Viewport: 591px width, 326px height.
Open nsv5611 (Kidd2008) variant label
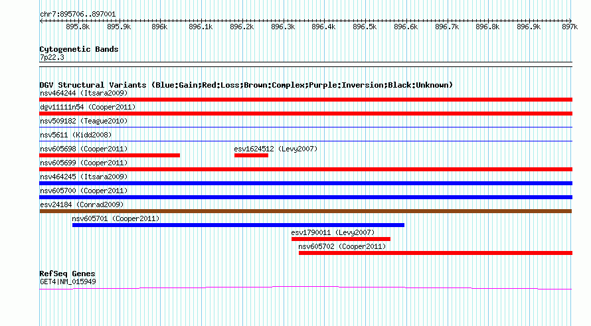76,135
